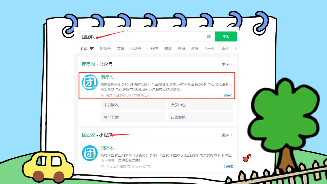Viewport: 327px width, 184px height.
Task: Open the 百科 tab
Action: click(x=225, y=48)
